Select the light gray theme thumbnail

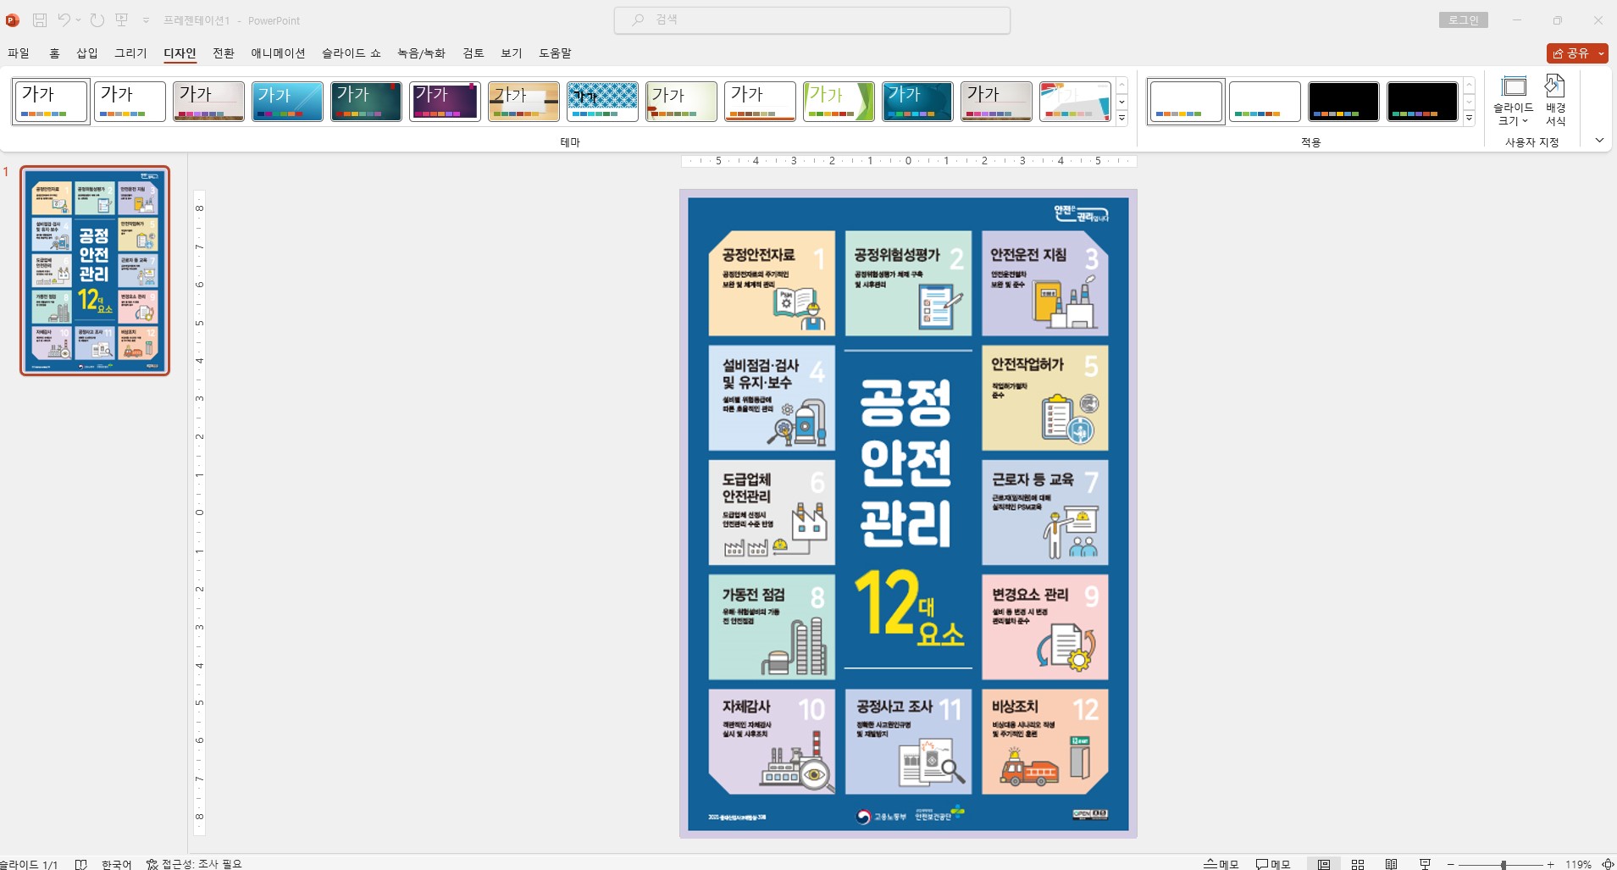996,102
